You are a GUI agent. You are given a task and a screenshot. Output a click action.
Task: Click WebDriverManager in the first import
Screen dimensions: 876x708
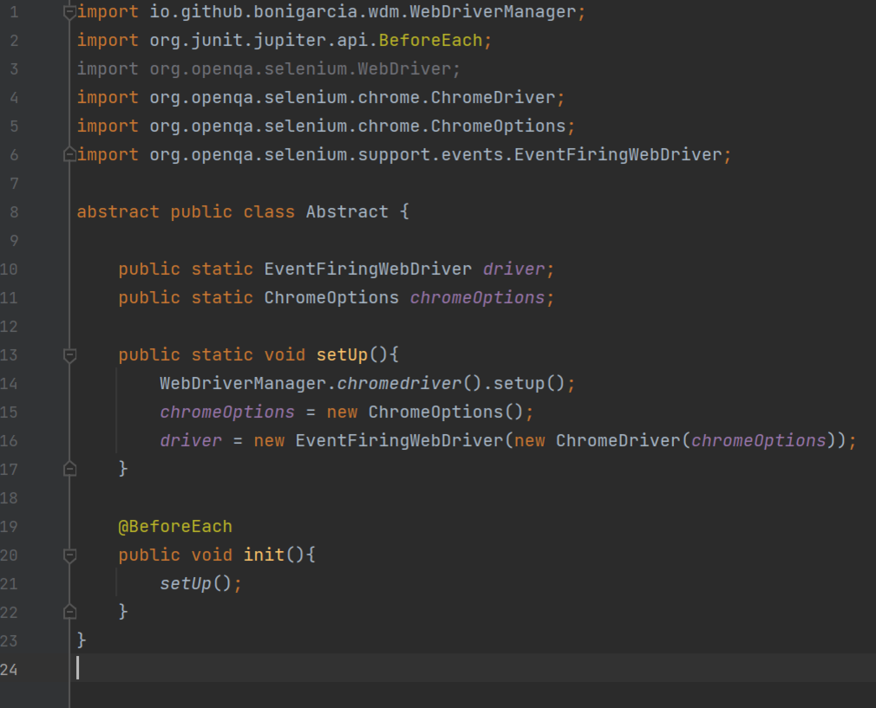[x=493, y=12]
